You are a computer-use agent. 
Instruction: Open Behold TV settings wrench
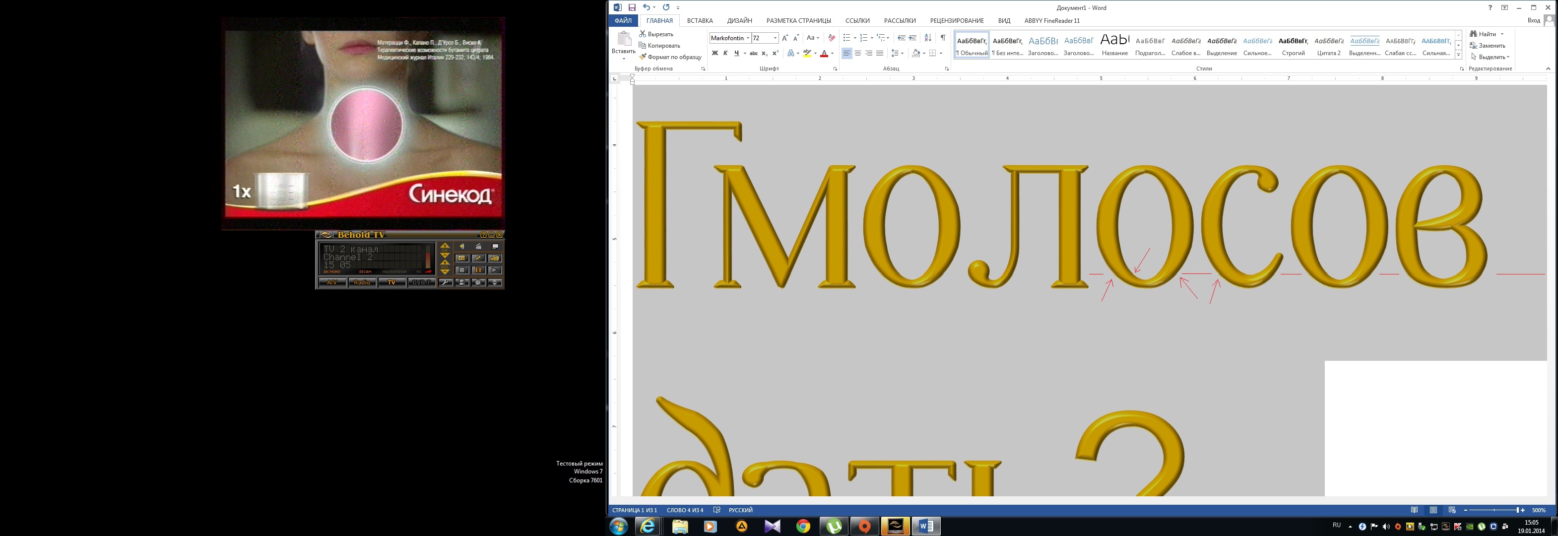446,282
